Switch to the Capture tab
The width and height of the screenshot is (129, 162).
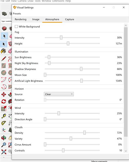coord(69,19)
